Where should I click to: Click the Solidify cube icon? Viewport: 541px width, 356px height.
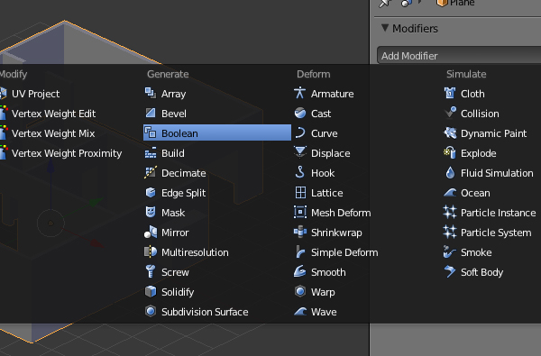point(151,291)
